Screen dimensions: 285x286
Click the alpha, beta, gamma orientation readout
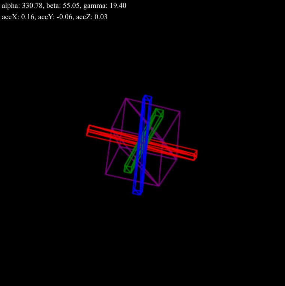64,6
